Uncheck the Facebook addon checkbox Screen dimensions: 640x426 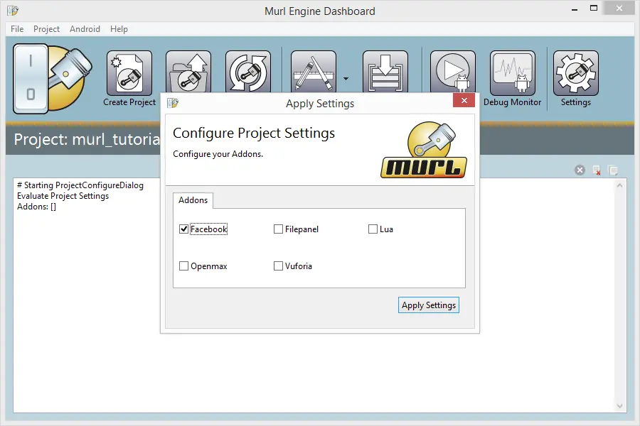point(183,229)
